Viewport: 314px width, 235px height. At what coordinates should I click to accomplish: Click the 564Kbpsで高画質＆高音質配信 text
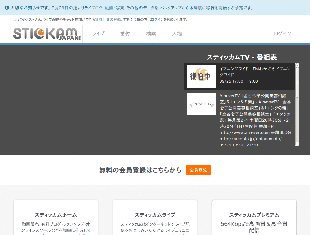click(254, 227)
